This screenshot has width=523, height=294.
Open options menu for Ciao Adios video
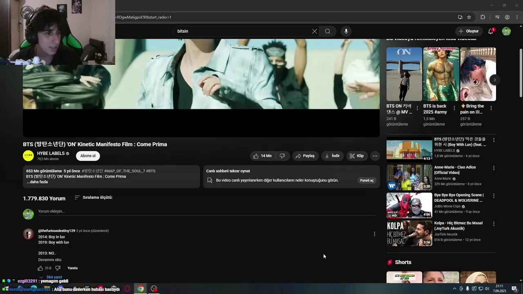(494, 168)
